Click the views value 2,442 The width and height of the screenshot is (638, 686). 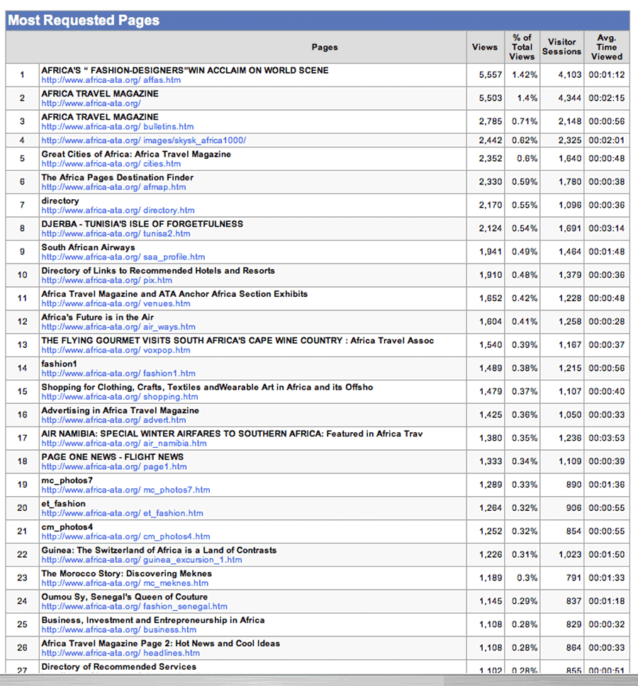[491, 140]
